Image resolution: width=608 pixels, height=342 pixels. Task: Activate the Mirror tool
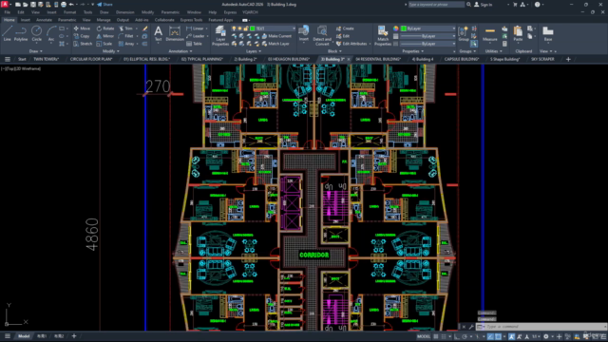click(105, 36)
